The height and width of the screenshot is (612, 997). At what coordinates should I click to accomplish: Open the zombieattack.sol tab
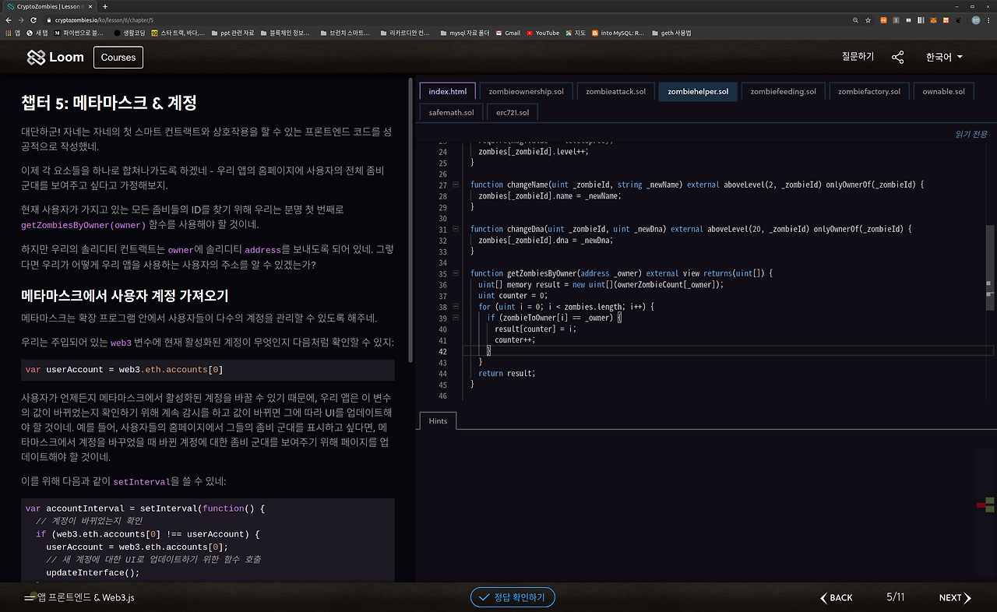(615, 92)
